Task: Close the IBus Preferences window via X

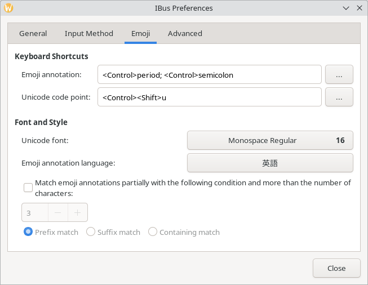Action: 360,8
